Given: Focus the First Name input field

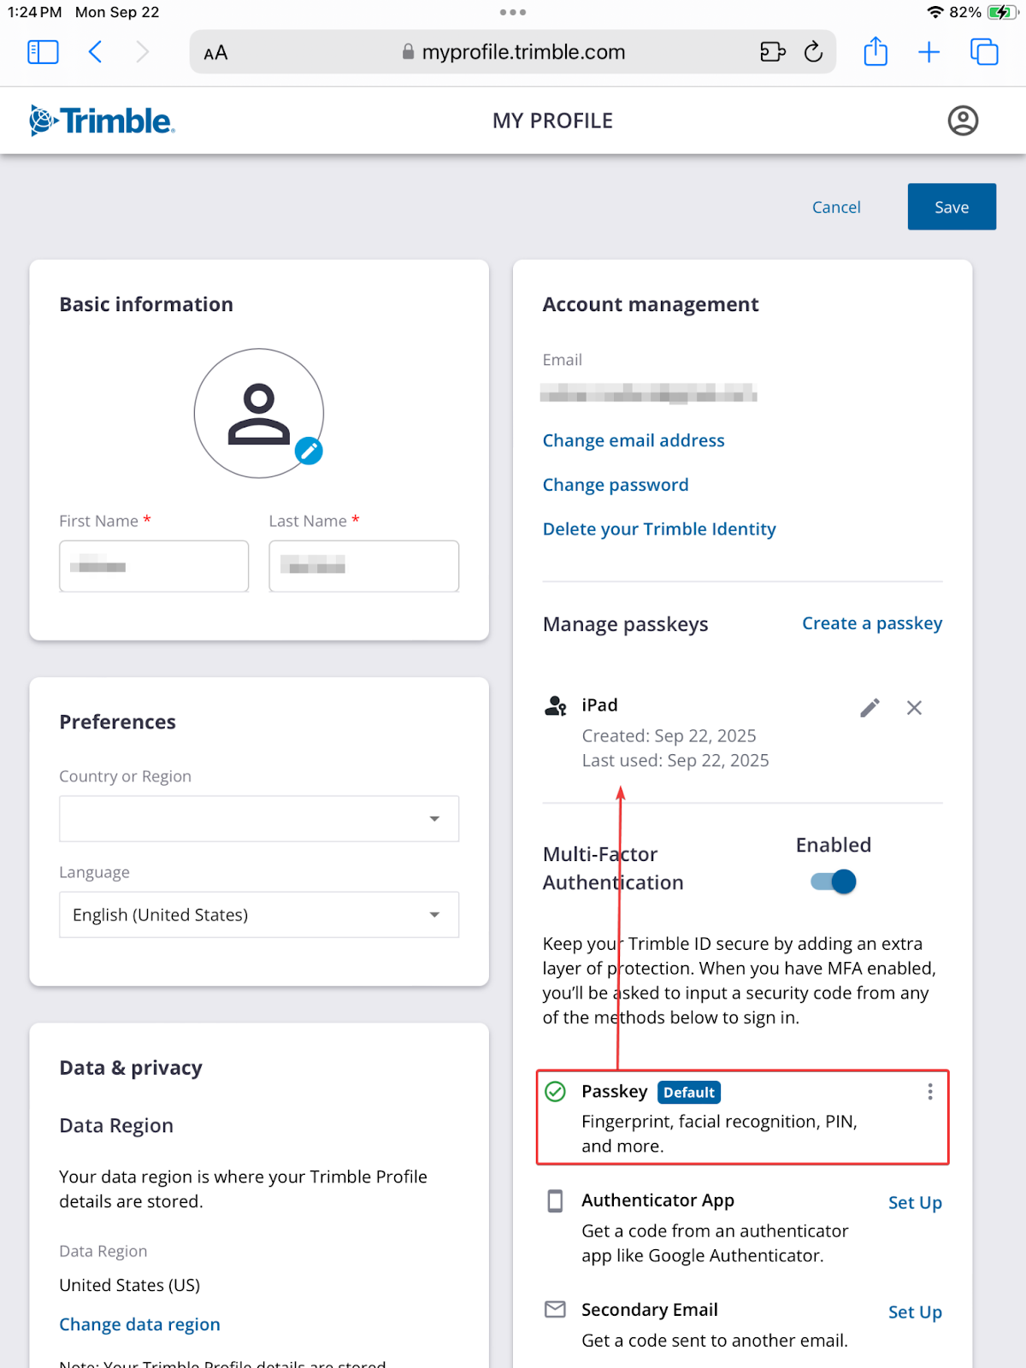Looking at the screenshot, I should tap(154, 566).
